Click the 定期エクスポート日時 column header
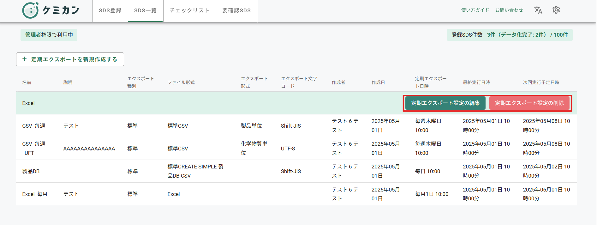Image resolution: width=597 pixels, height=225 pixels. 431,82
